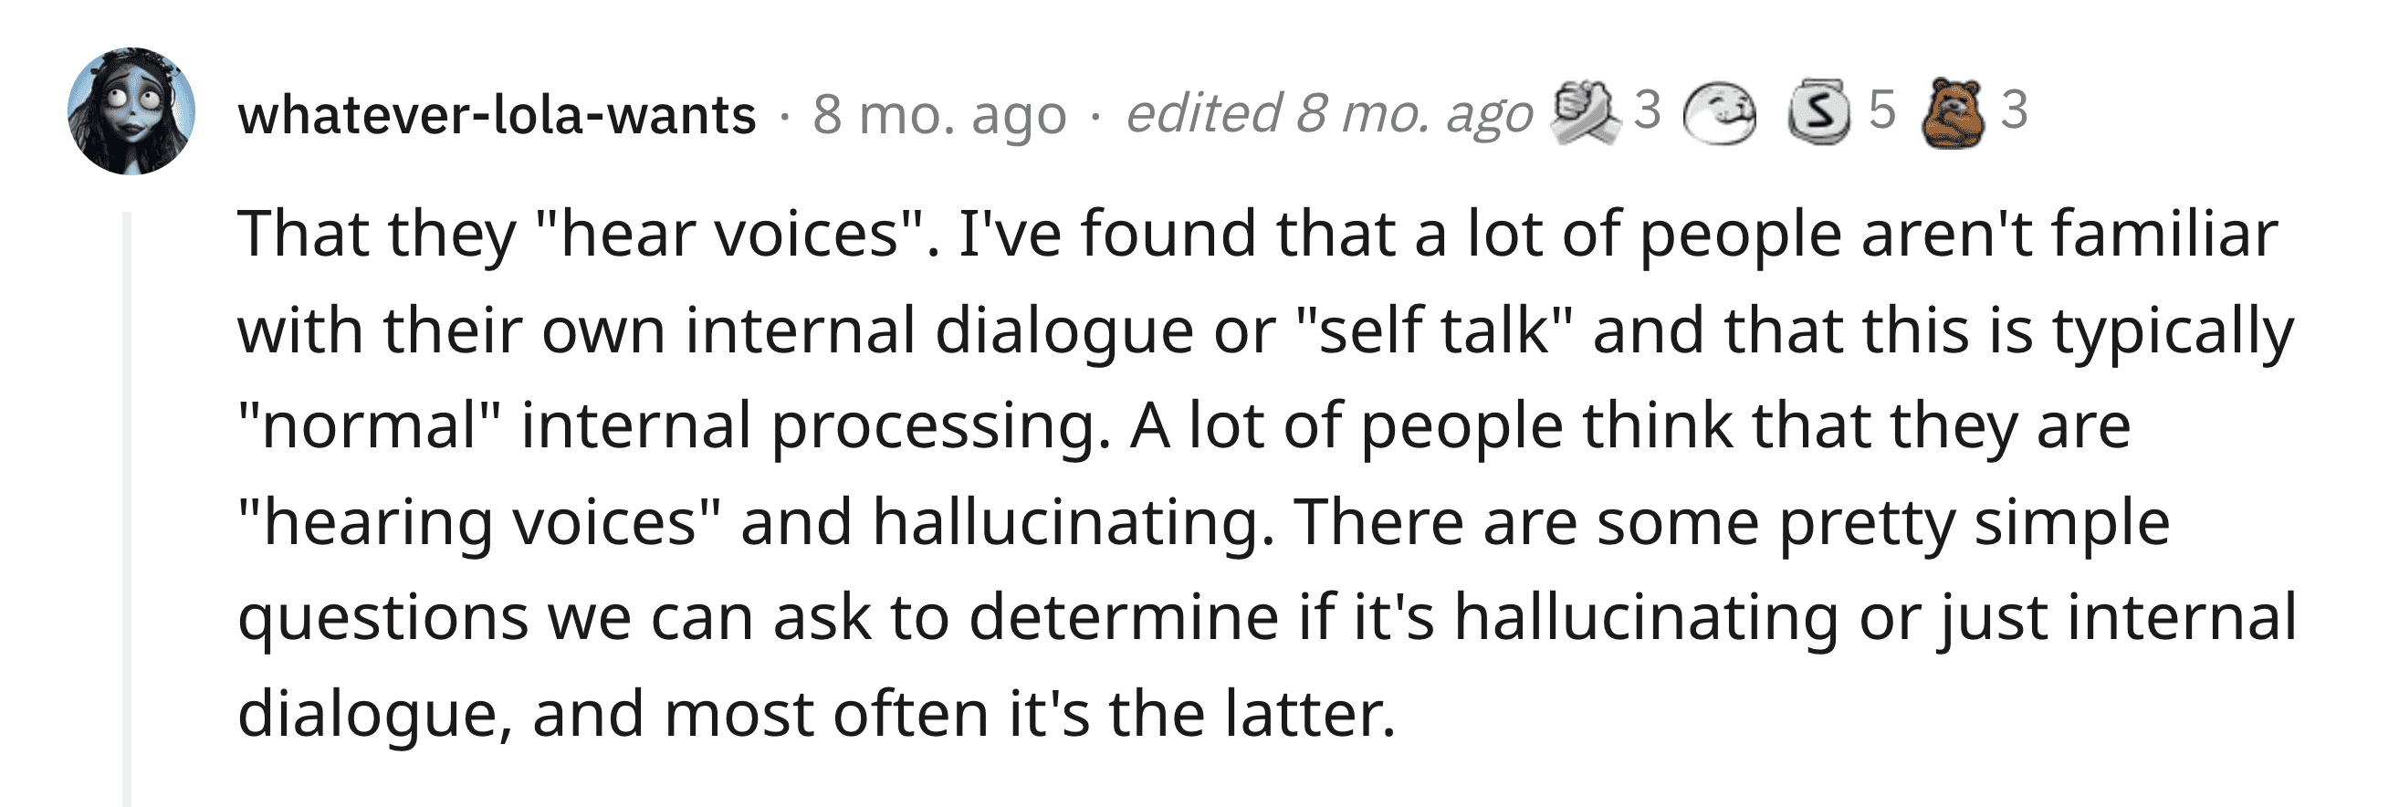Viewport: 2399px width, 807px height.
Task: Click the count next to the handshake award
Action: (1648, 110)
